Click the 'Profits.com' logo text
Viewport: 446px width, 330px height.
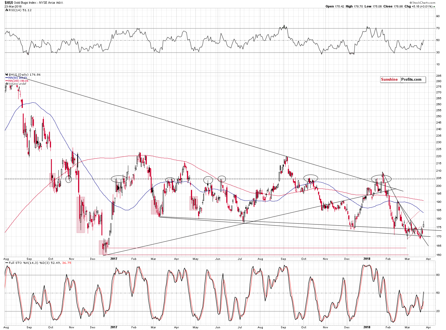tap(411, 80)
